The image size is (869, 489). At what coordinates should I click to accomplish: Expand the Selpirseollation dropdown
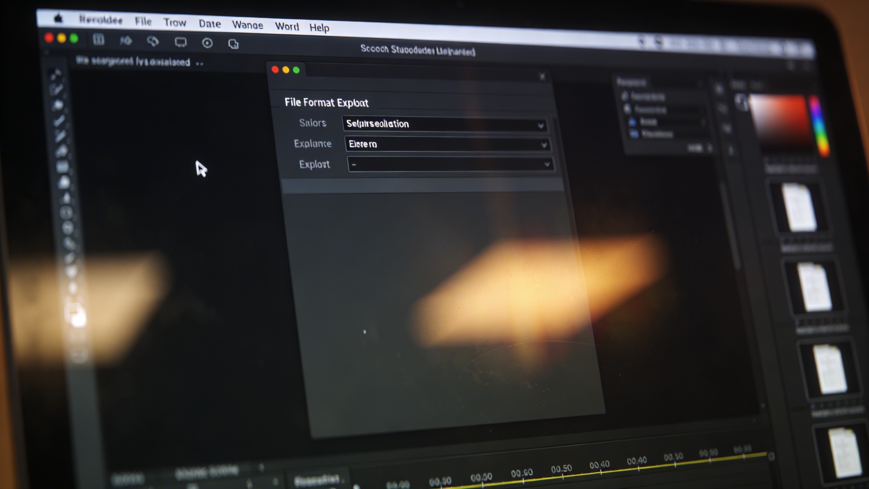(x=445, y=124)
